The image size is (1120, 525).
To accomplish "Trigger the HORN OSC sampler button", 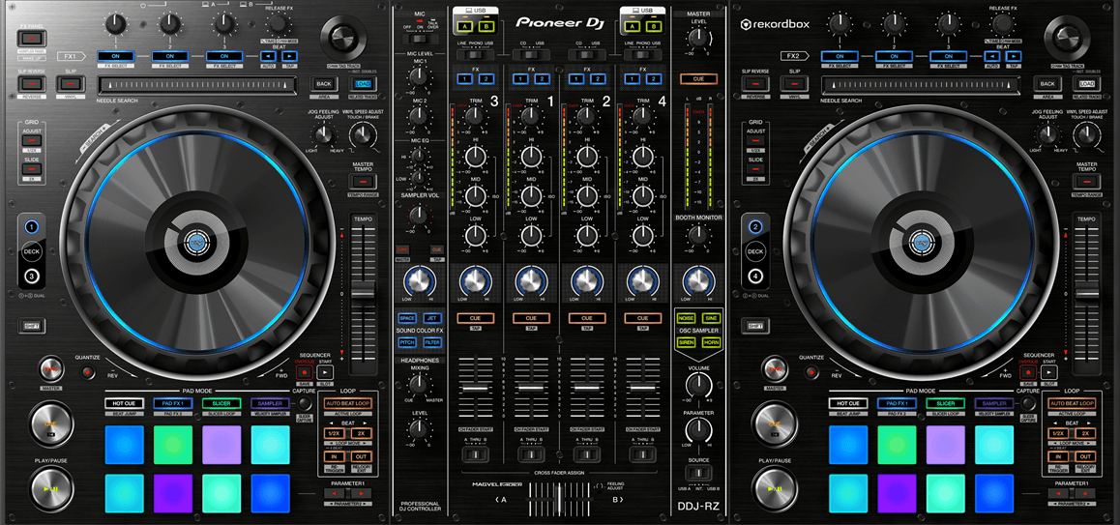I will (x=711, y=342).
